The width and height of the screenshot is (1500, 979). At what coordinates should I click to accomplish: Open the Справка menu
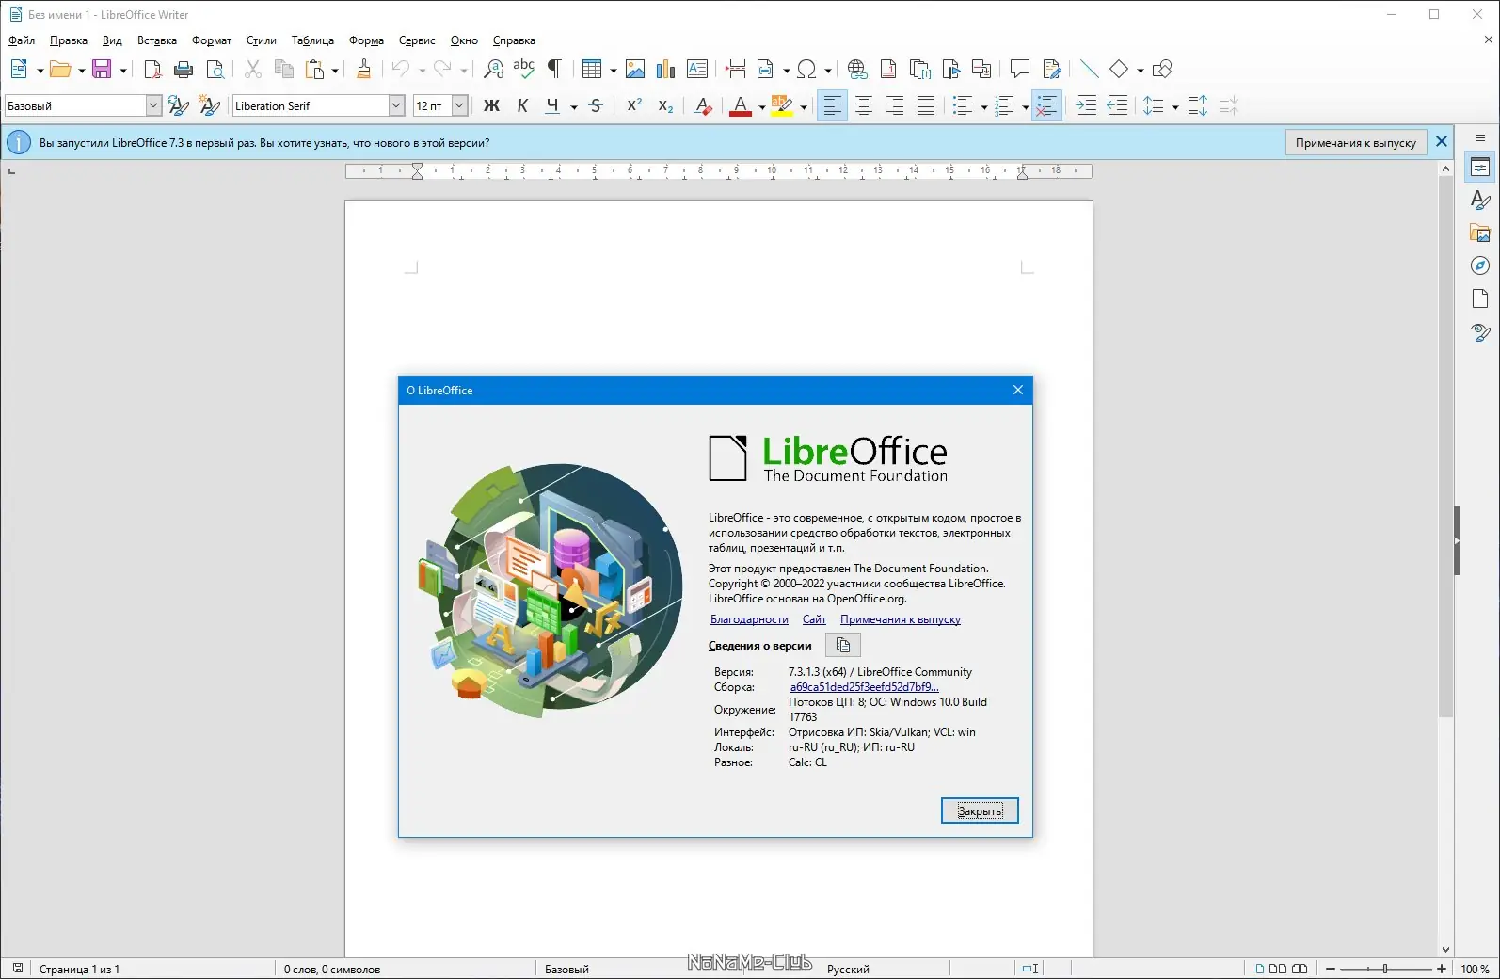point(514,40)
